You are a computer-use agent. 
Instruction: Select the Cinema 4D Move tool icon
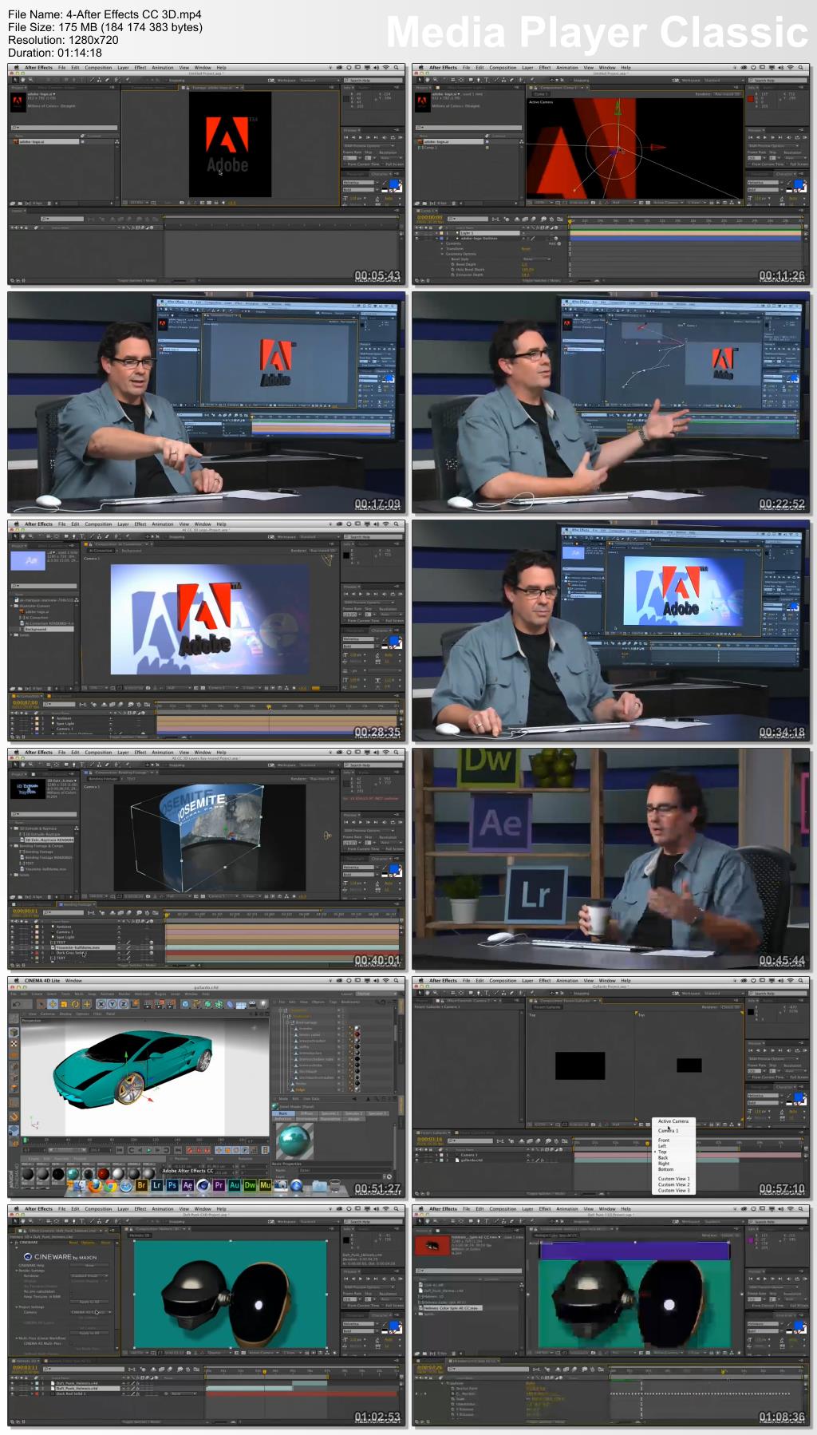[53, 1004]
